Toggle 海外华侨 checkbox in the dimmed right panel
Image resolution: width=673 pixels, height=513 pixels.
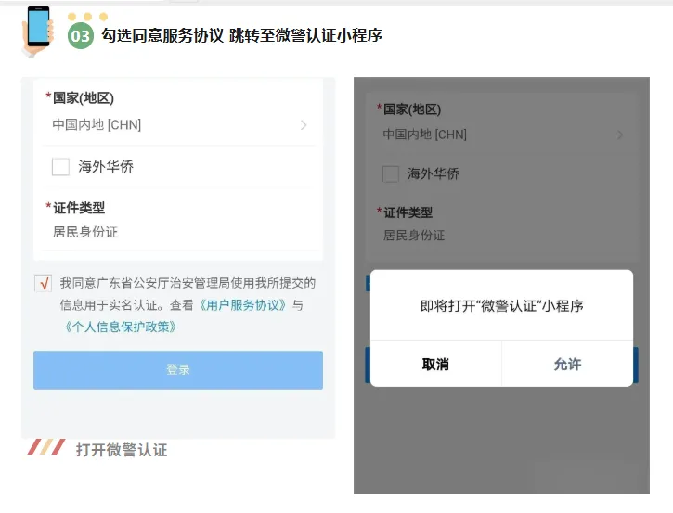391,173
